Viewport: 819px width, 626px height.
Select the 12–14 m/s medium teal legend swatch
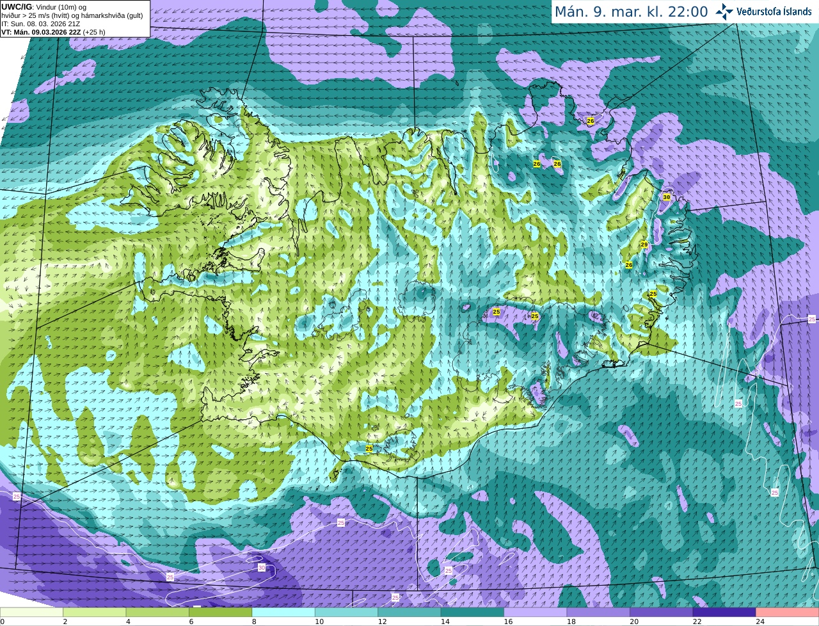(409, 612)
